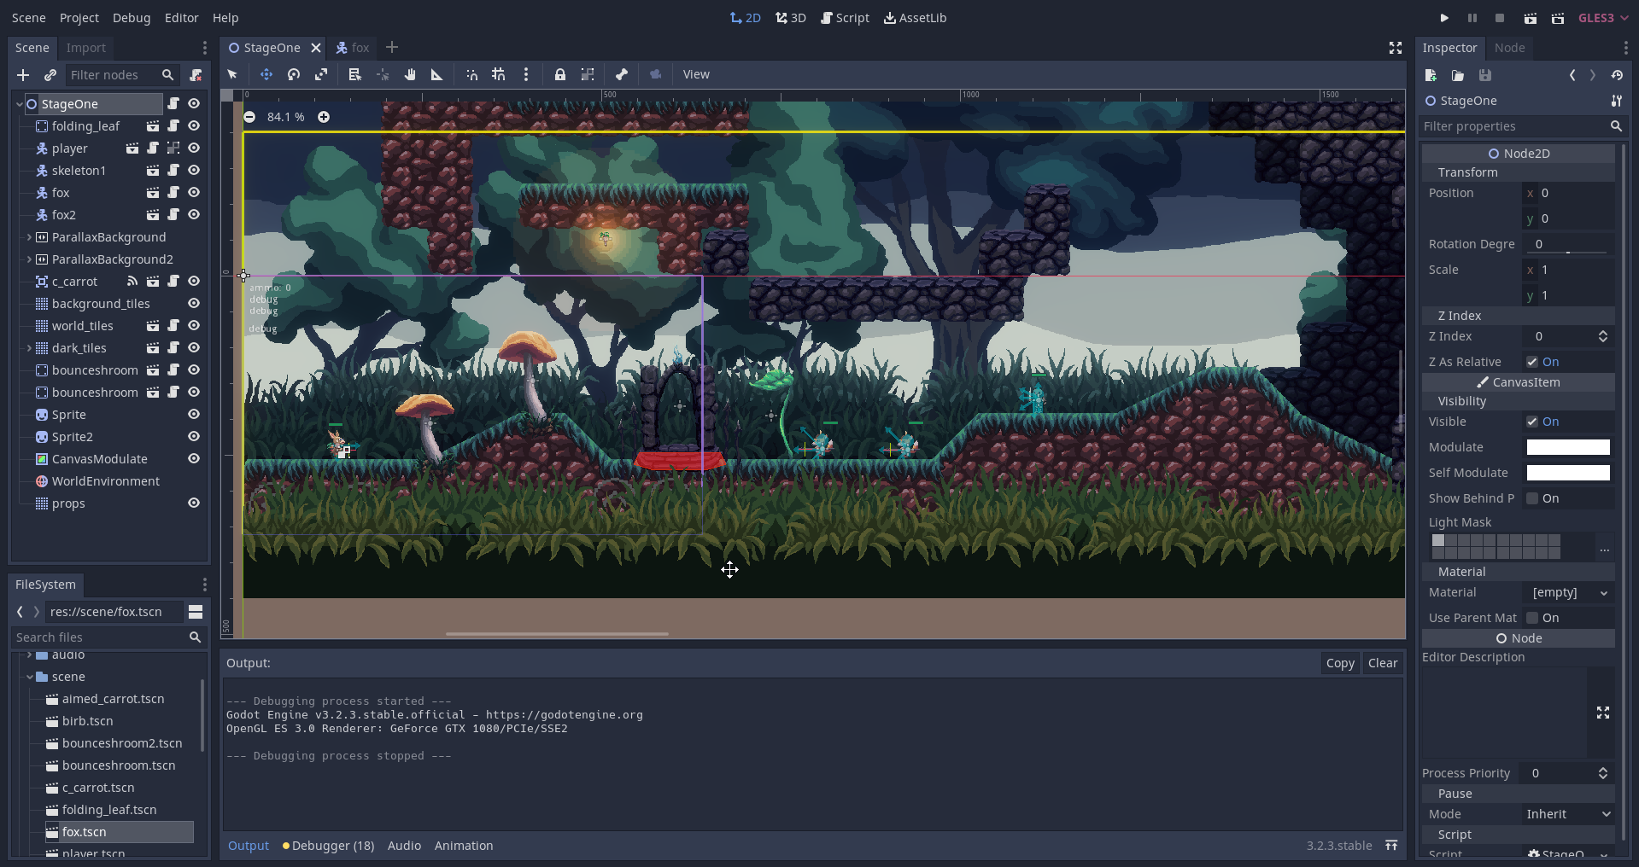Clear the output log
This screenshot has width=1639, height=867.
(x=1383, y=663)
